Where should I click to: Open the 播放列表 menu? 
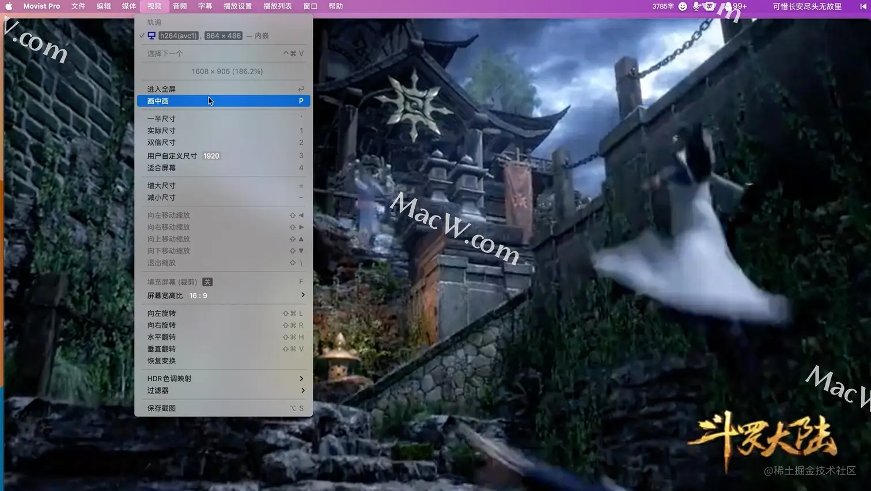[x=278, y=6]
